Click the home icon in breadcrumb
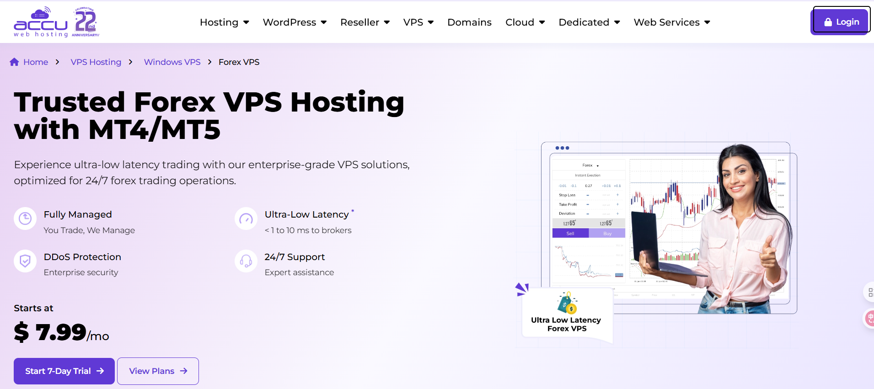Image resolution: width=874 pixels, height=389 pixels. (14, 62)
